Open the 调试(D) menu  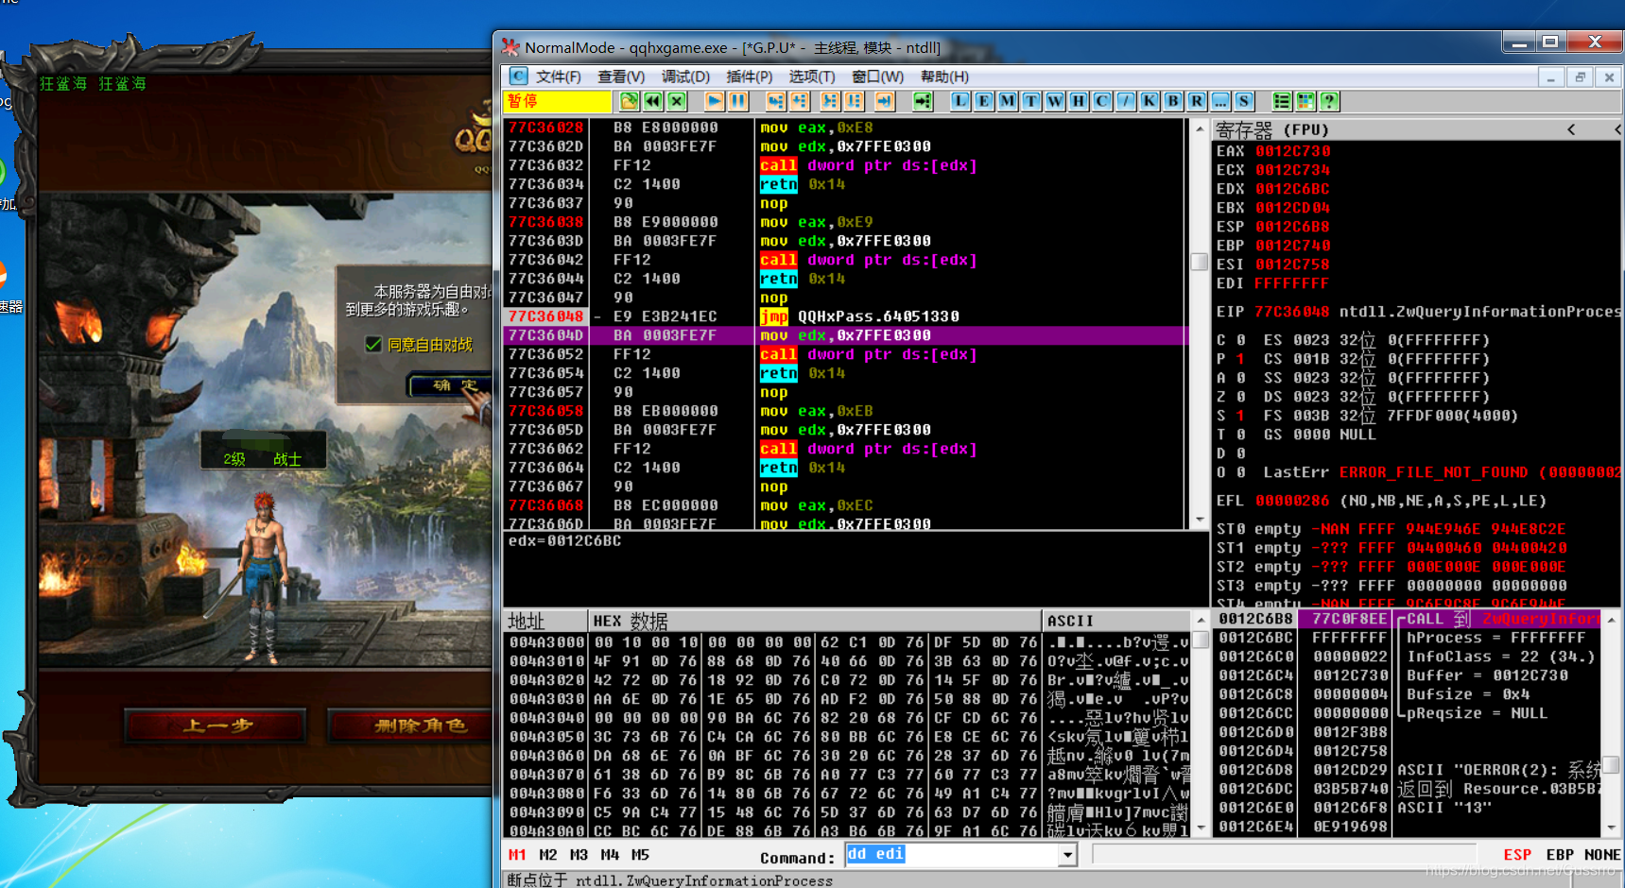click(x=685, y=77)
